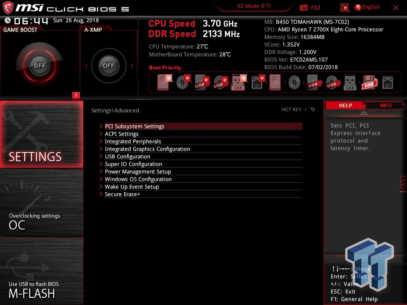
Task: Click the HOT KEY label
Action: 291,110
